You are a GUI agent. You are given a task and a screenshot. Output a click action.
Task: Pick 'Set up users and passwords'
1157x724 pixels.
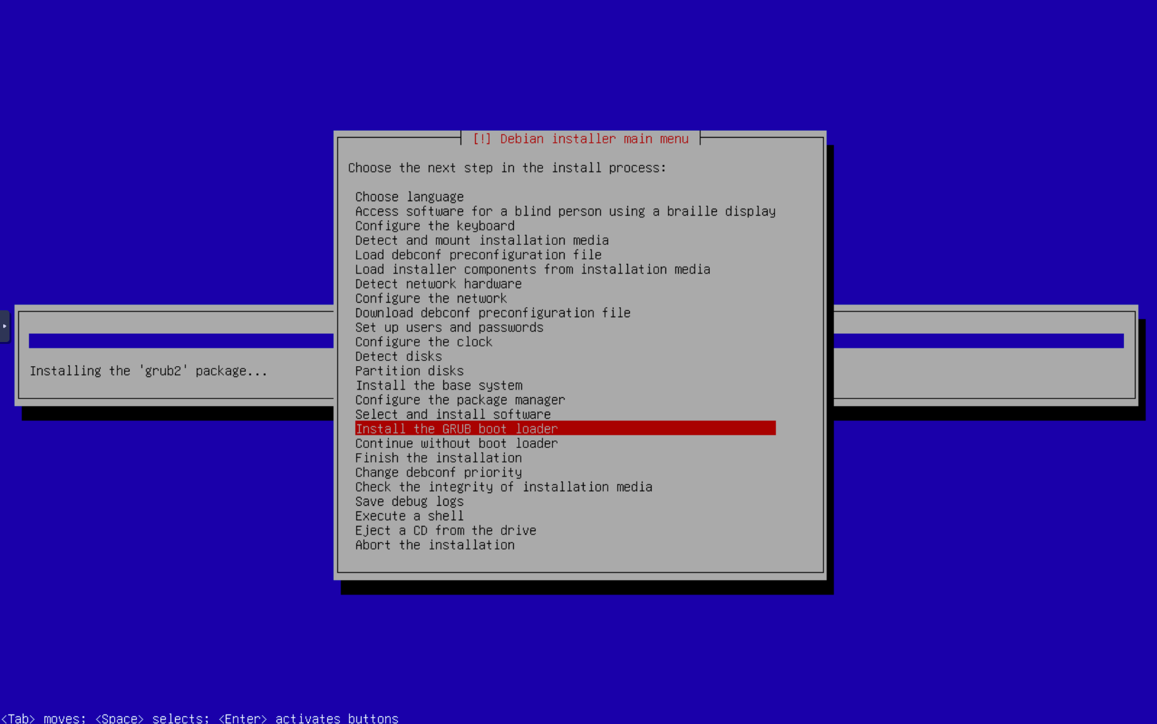click(449, 327)
